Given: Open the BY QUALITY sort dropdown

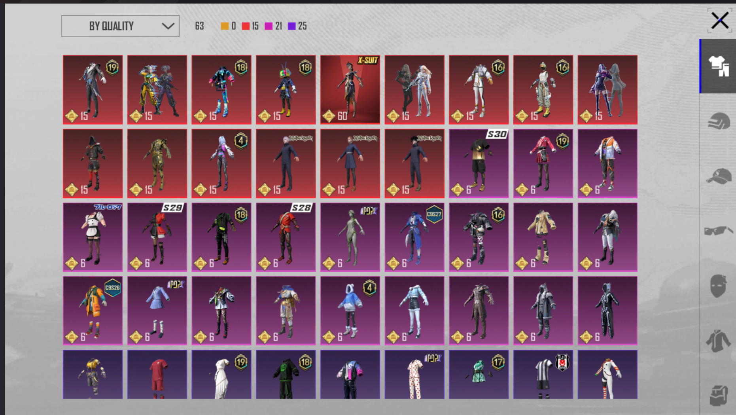Looking at the screenshot, I should pos(120,26).
